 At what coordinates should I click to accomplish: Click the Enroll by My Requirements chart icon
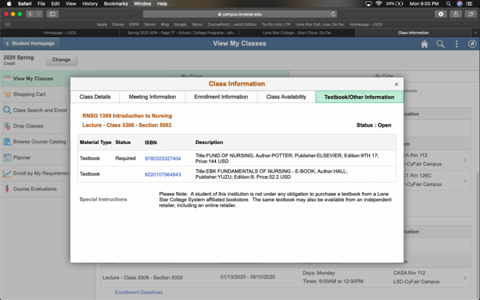tap(7, 173)
